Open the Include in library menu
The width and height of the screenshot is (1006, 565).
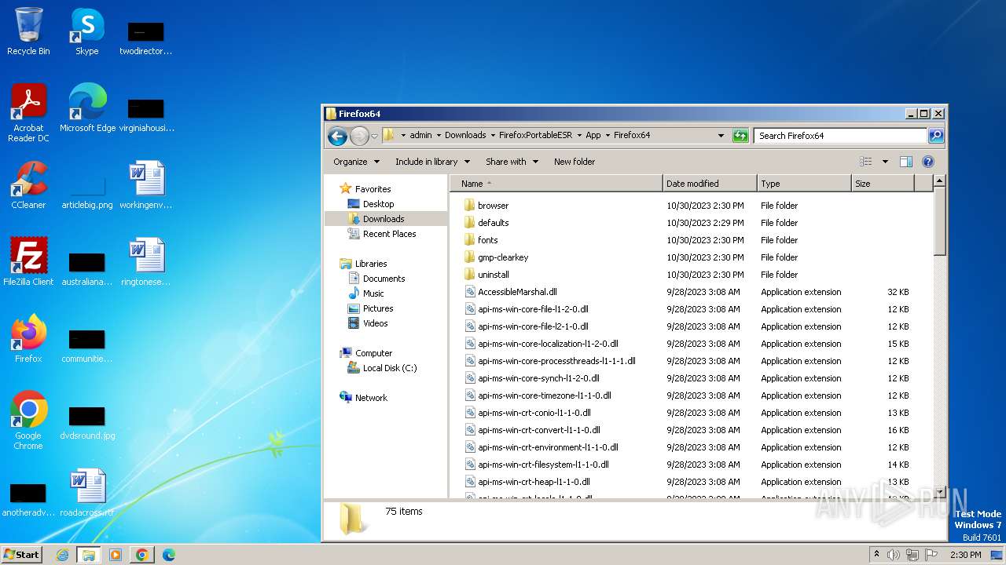432,162
